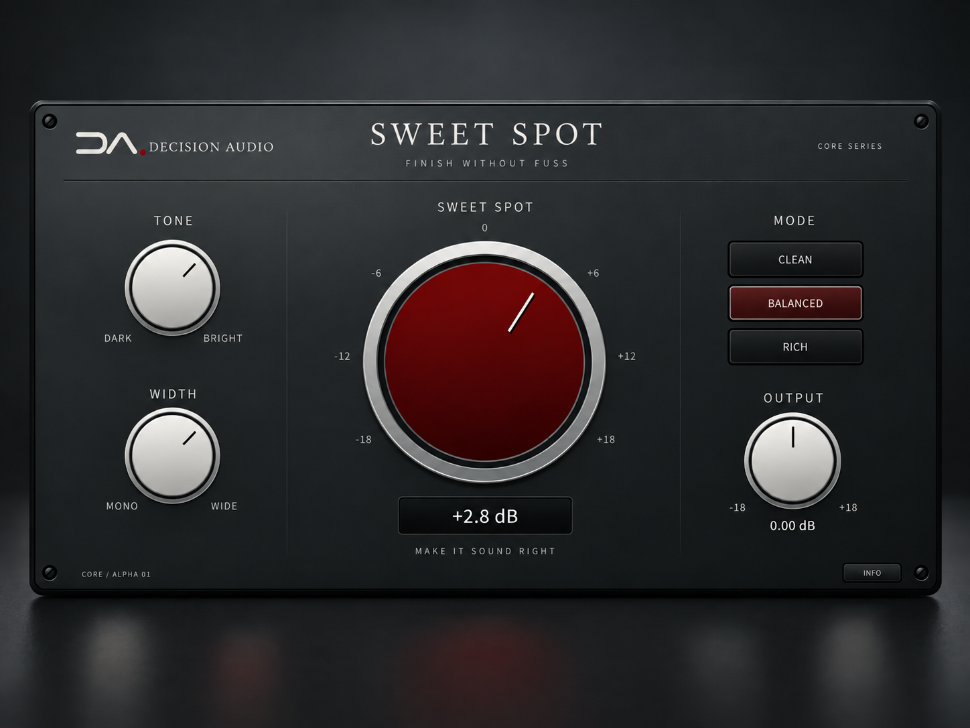Click the large red Sweet Spot dial
This screenshot has width=970, height=728.
[484, 362]
